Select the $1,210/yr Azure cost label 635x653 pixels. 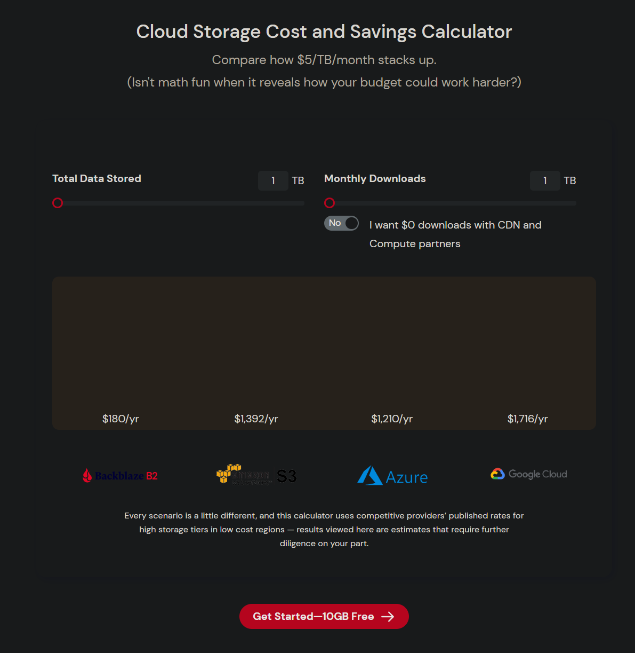tap(392, 419)
